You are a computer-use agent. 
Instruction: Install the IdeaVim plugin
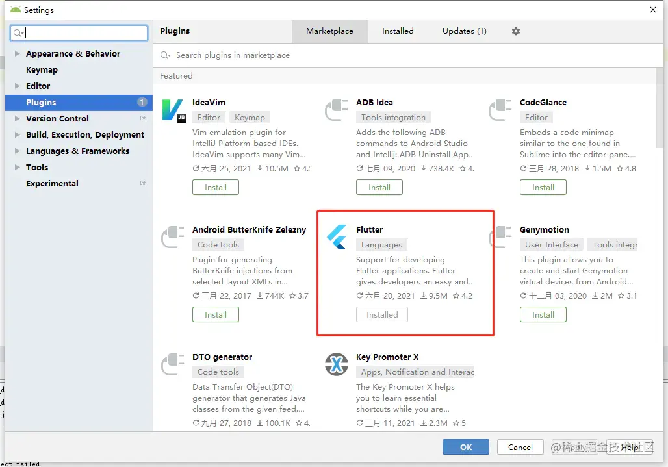pos(216,187)
